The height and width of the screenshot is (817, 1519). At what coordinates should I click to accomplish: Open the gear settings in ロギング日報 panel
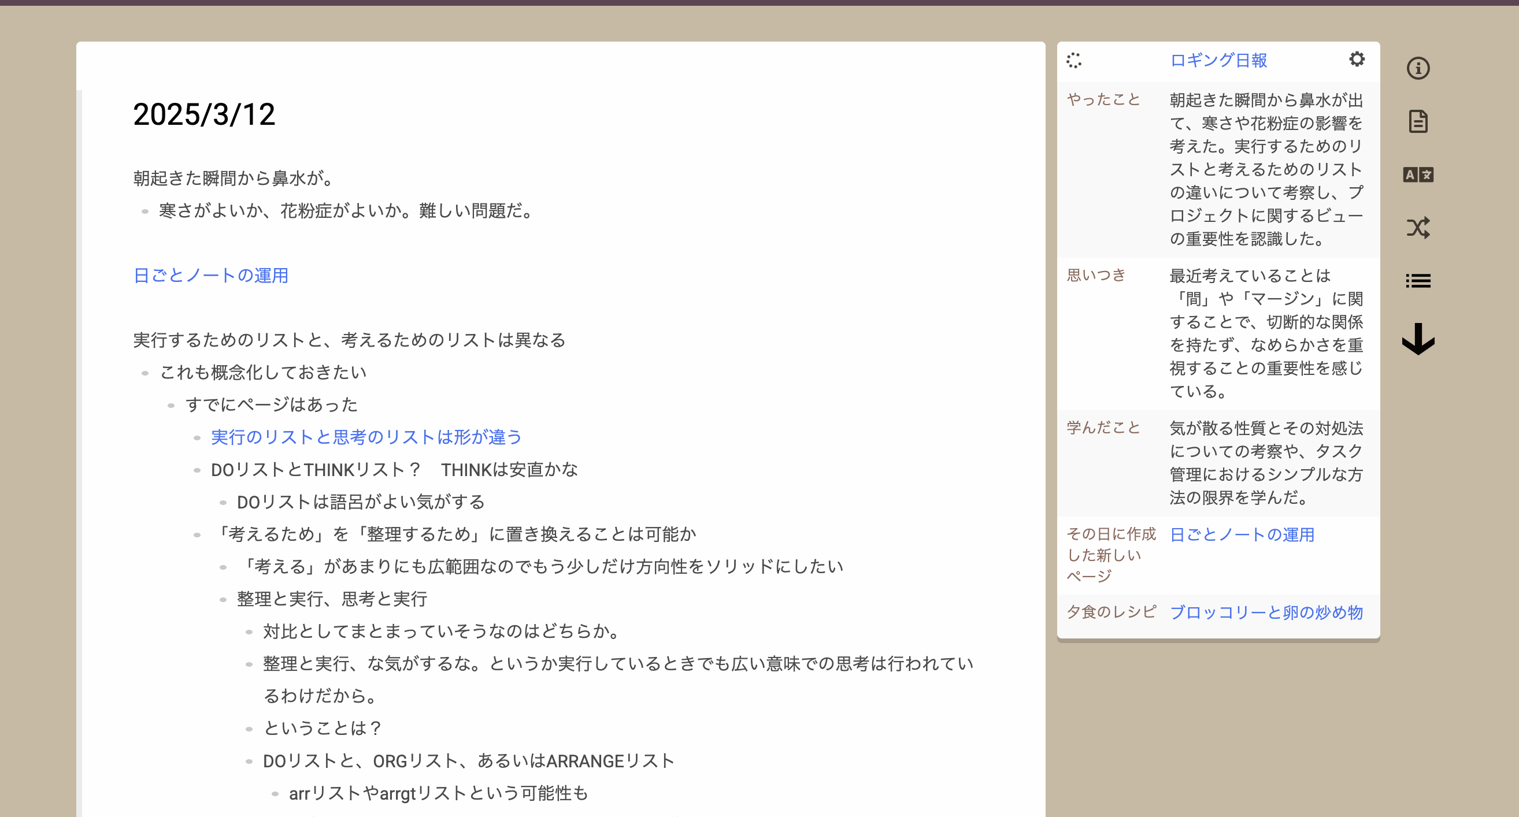coord(1356,59)
